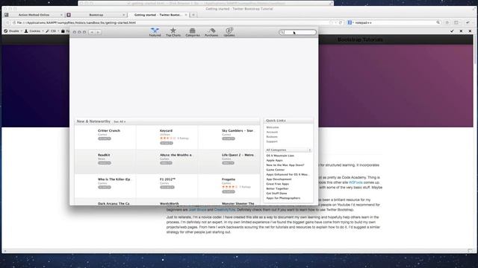Open Apps for Photographers quick link
The width and height of the screenshot is (478, 268).
coord(283,198)
